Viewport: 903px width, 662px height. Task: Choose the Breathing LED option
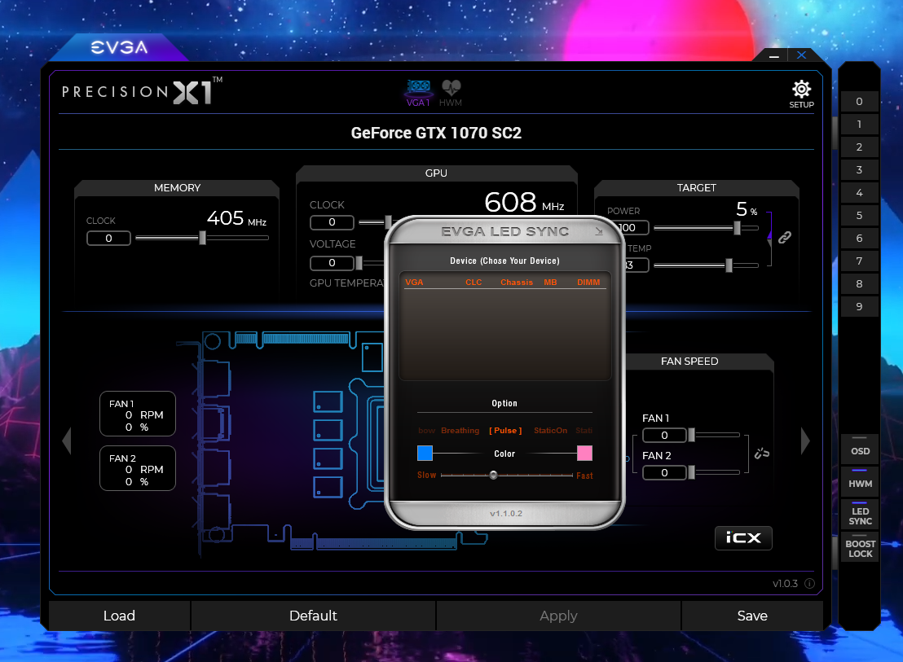pos(460,430)
